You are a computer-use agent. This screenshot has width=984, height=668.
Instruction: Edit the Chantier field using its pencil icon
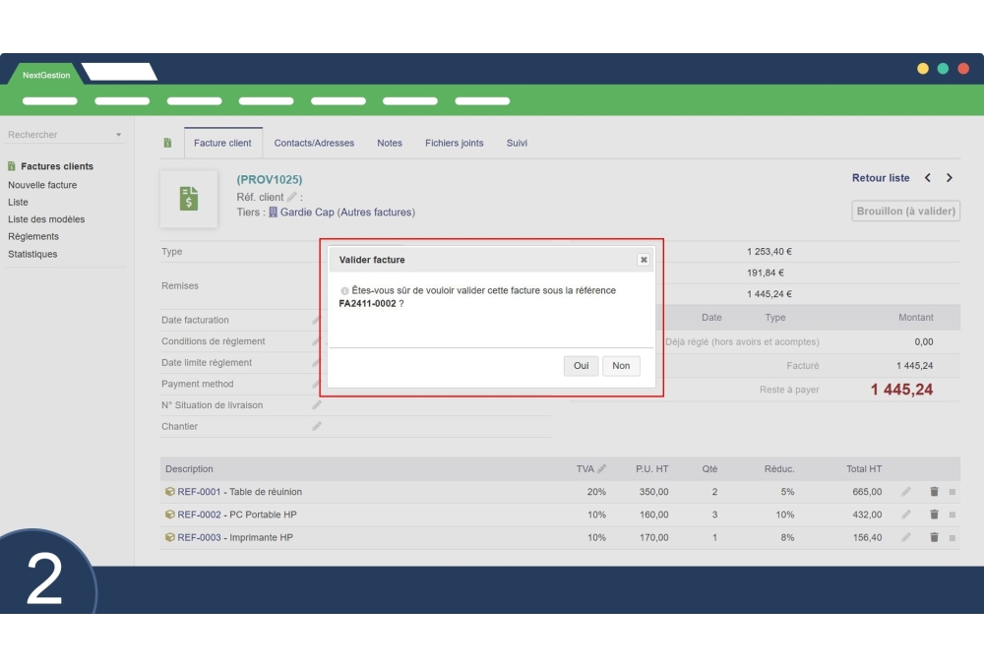[317, 426]
